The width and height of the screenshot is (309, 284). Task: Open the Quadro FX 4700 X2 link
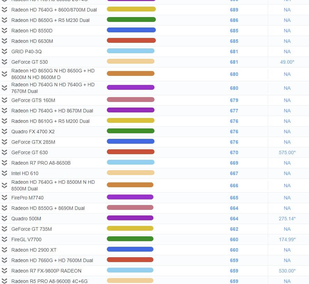pyautogui.click(x=33, y=132)
